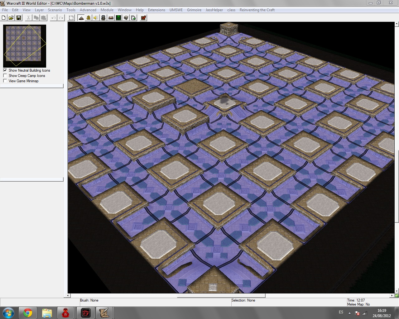Image resolution: width=399 pixels, height=319 pixels.
Task: Enable View Game Minimap checkbox
Action: 5,81
